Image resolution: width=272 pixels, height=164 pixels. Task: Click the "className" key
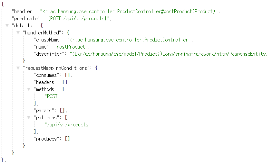click(47, 40)
